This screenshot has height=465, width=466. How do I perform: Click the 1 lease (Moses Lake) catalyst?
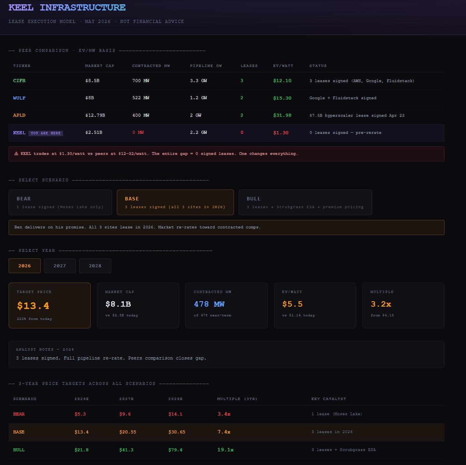(x=337, y=414)
